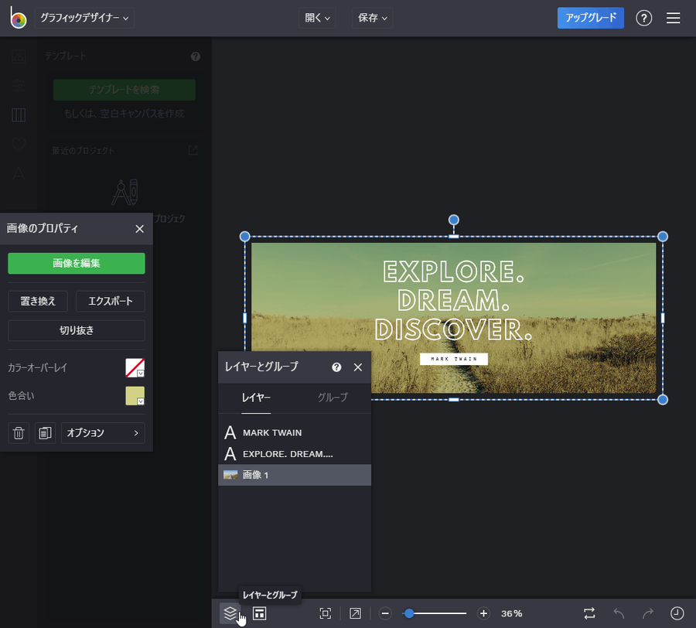Viewport: 696px width, 628px height.
Task: Click the fit to screen icon
Action: point(326,613)
